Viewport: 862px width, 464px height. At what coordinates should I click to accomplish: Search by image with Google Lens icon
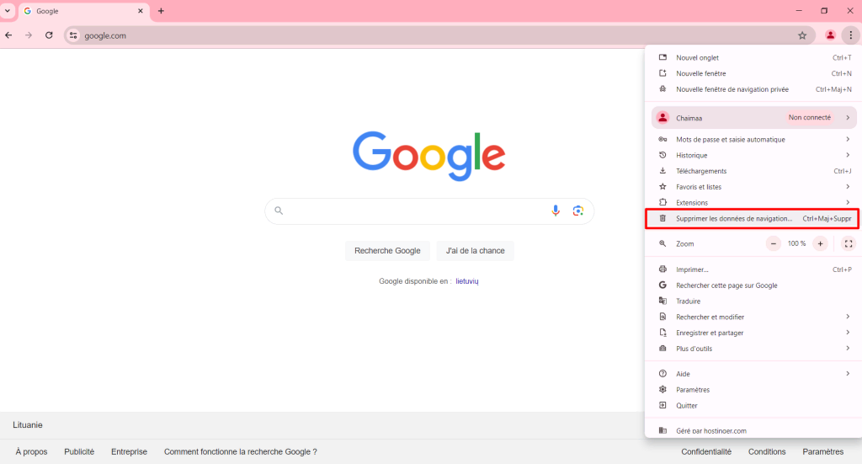[x=577, y=211]
